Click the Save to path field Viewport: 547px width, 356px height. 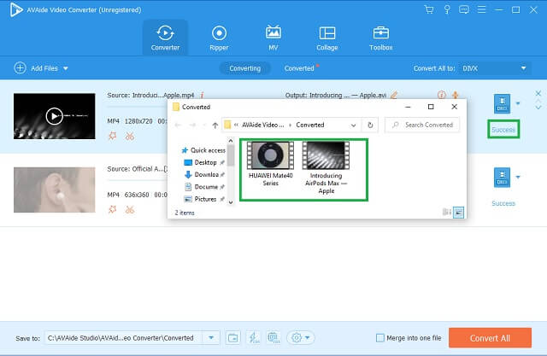tap(124, 338)
